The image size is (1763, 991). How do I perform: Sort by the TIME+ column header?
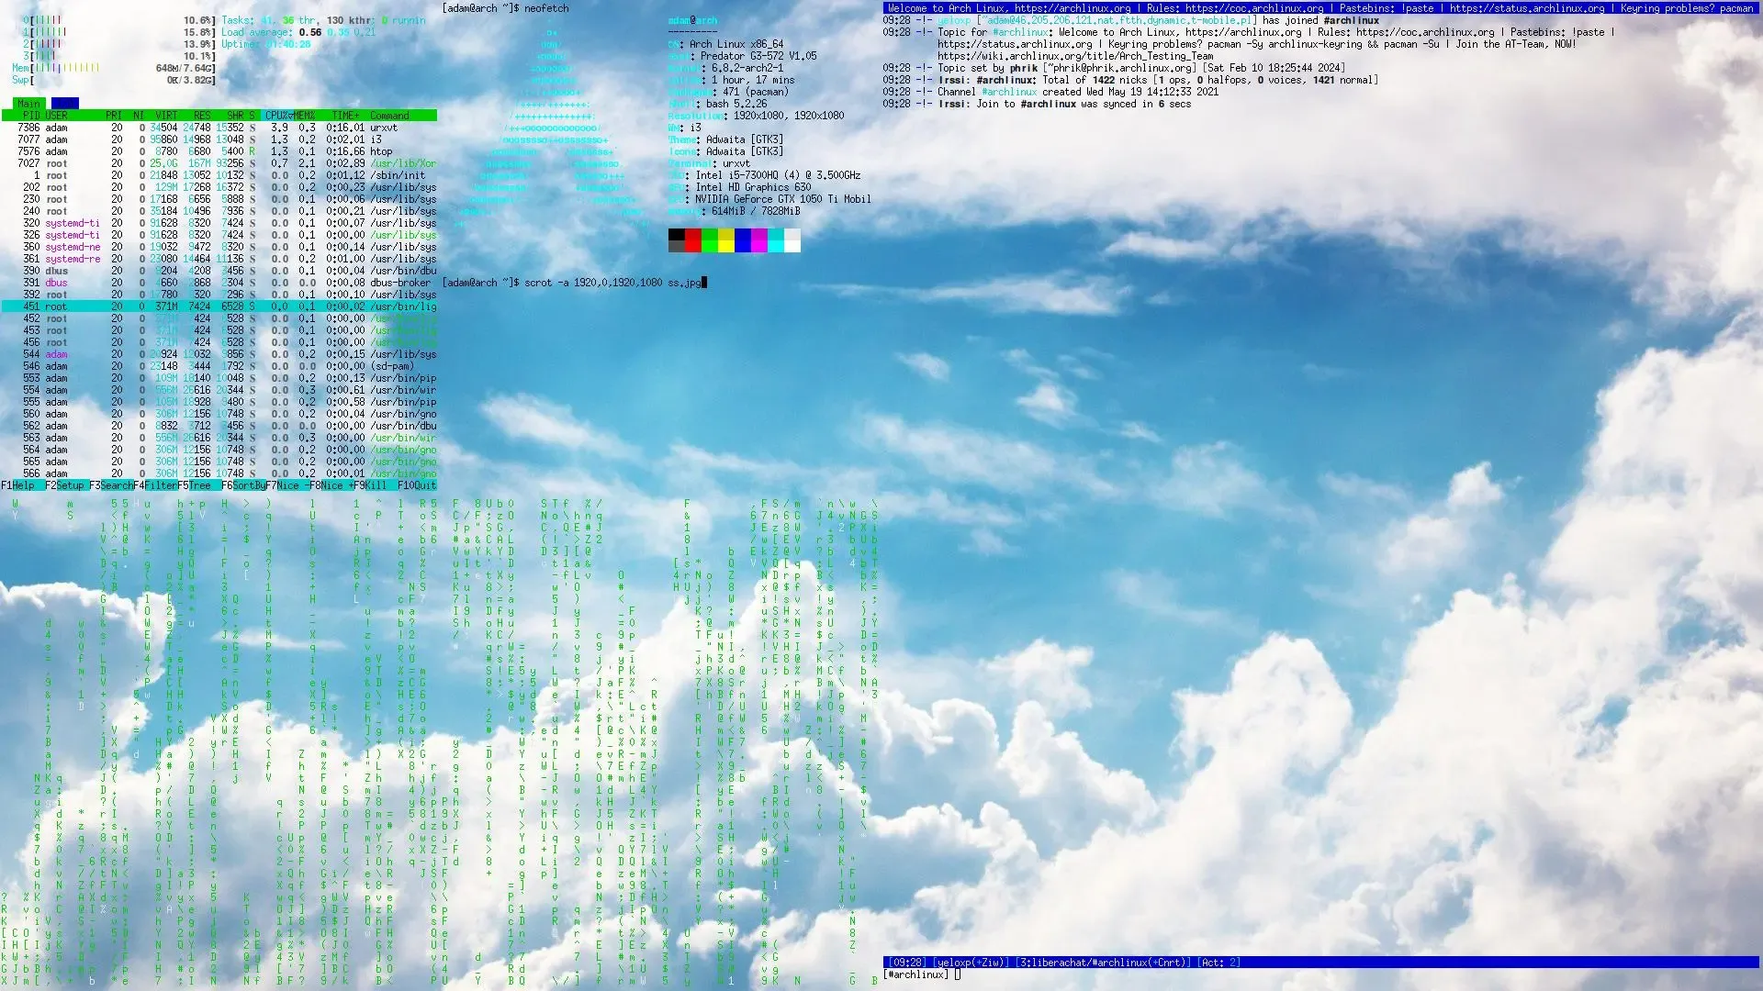pyautogui.click(x=346, y=116)
